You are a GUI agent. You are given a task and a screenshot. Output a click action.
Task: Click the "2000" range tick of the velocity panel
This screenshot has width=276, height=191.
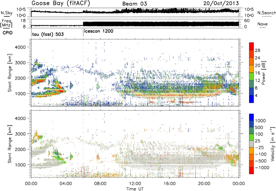pyautogui.click(x=20, y=149)
